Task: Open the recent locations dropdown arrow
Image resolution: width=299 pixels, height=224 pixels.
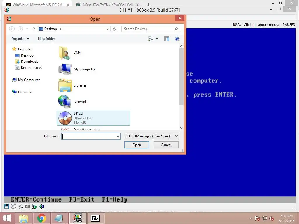Action: pos(27,29)
